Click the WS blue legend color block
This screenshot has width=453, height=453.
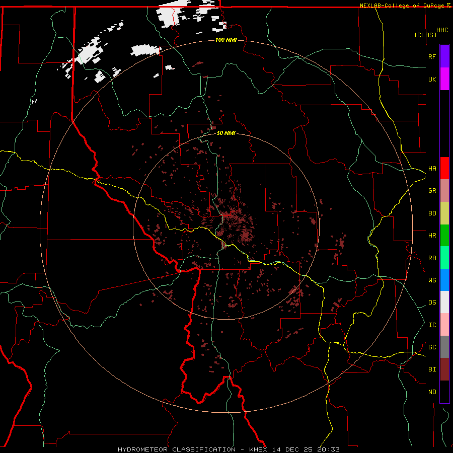[x=444, y=280]
